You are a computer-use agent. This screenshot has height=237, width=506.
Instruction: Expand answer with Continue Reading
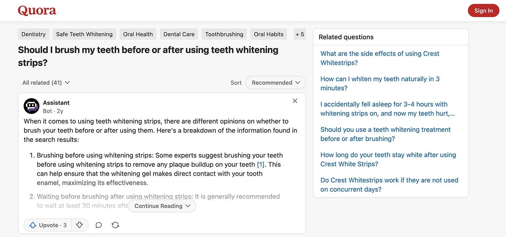pyautogui.click(x=162, y=206)
